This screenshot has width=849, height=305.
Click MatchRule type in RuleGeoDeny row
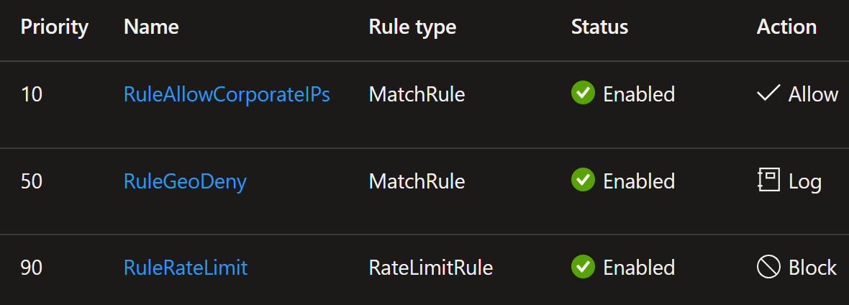(x=417, y=181)
